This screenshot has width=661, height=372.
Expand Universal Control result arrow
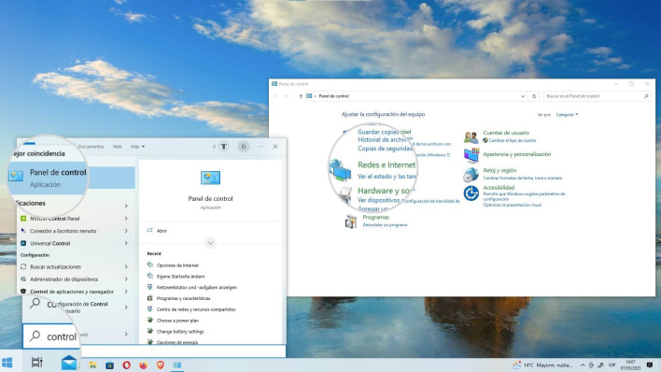[x=126, y=243]
